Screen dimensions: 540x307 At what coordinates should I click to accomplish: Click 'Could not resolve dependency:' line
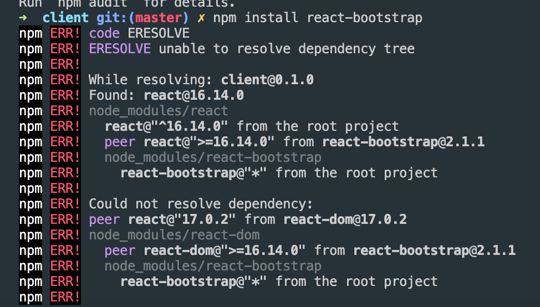pyautogui.click(x=201, y=204)
